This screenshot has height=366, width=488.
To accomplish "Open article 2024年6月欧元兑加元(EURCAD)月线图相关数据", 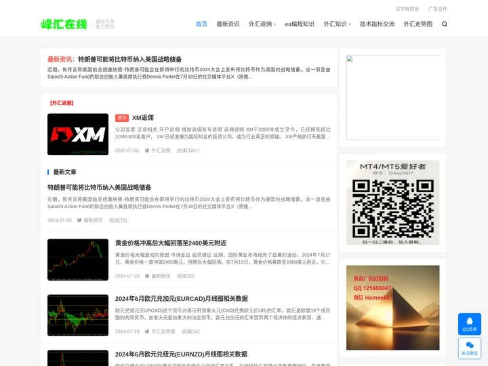I will [182, 299].
